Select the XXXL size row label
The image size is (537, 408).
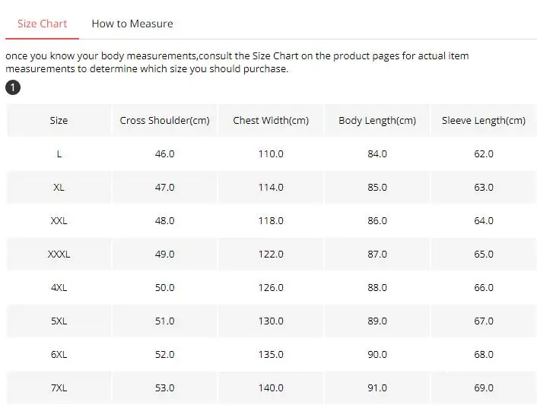click(x=59, y=254)
